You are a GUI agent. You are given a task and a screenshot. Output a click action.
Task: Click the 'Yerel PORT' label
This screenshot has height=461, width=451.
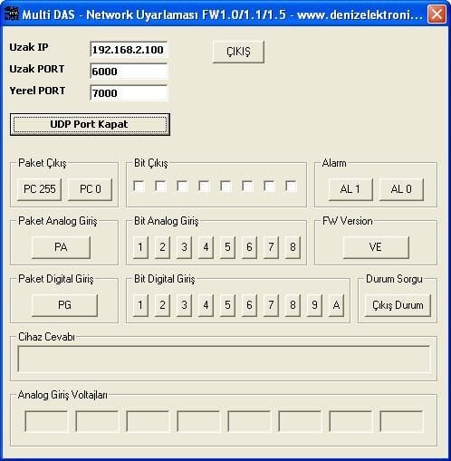37,91
